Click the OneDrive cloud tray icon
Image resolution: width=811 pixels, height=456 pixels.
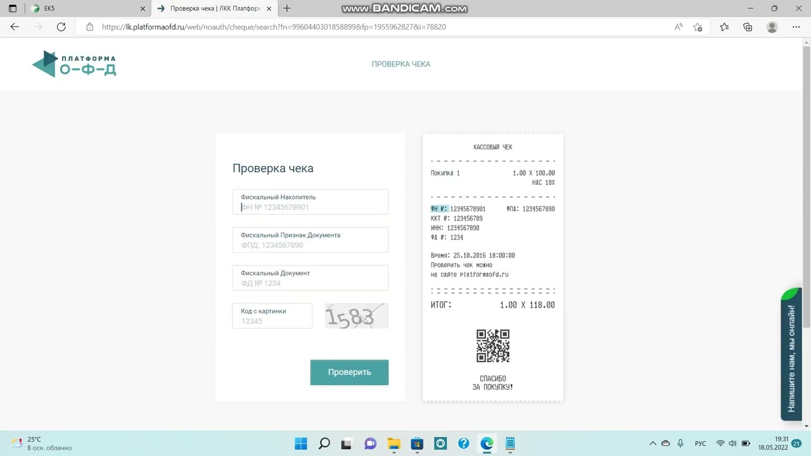[666, 443]
